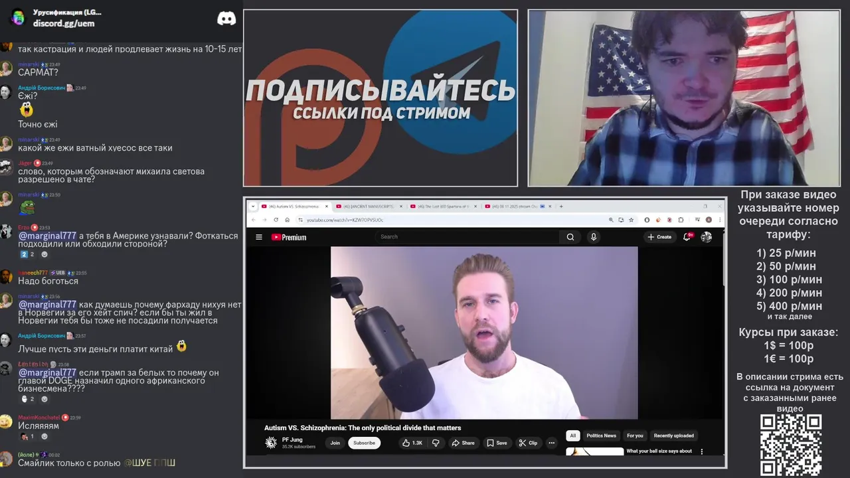Click PF Jung channel avatar
Viewport: 850px width, 478px height.
tap(271, 443)
